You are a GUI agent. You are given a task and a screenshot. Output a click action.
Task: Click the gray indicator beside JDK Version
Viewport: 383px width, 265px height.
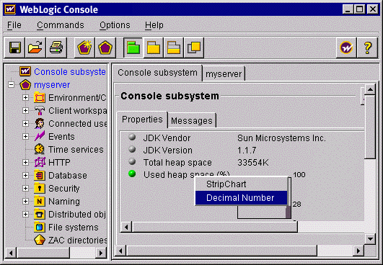pos(132,149)
